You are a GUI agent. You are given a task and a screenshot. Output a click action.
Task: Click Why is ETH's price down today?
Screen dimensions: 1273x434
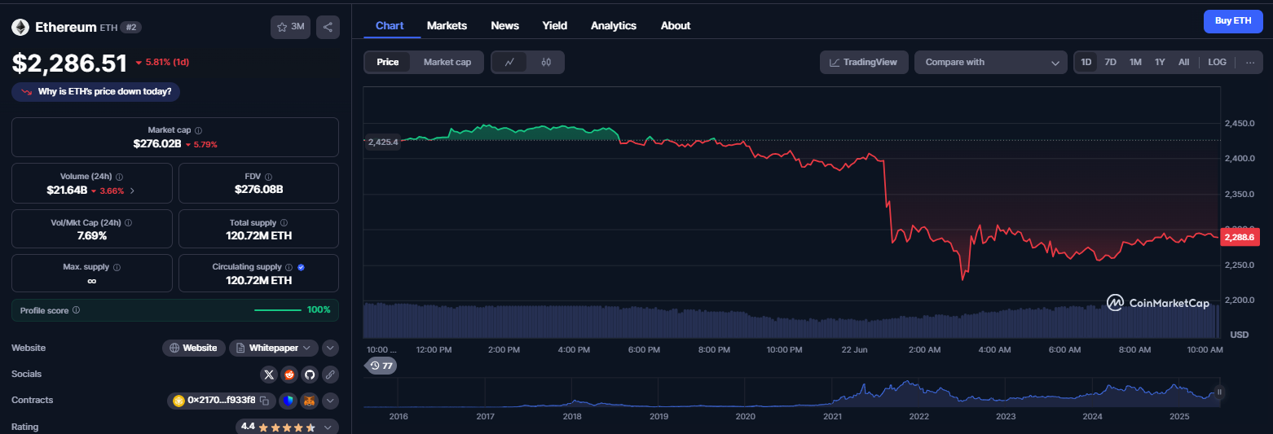[96, 91]
